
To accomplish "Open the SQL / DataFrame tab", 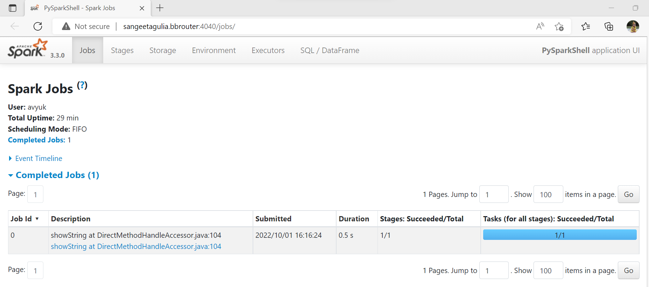I will [330, 50].
